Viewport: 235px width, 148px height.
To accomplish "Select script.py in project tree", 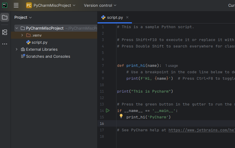I will point(39,42).
